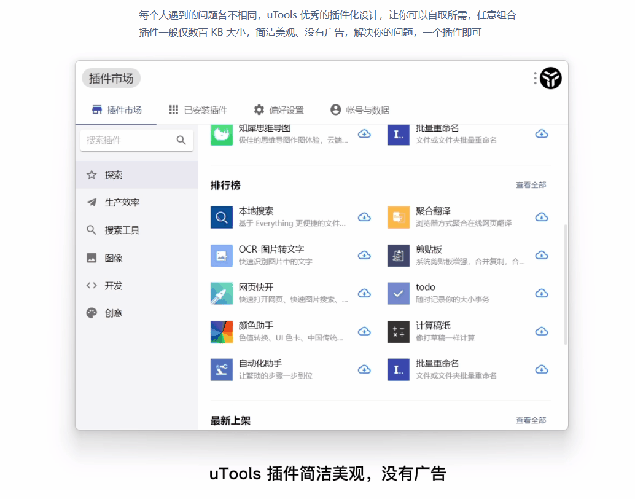The width and height of the screenshot is (635, 499).
Task: Open the 已安装插件 tab
Action: (x=198, y=110)
